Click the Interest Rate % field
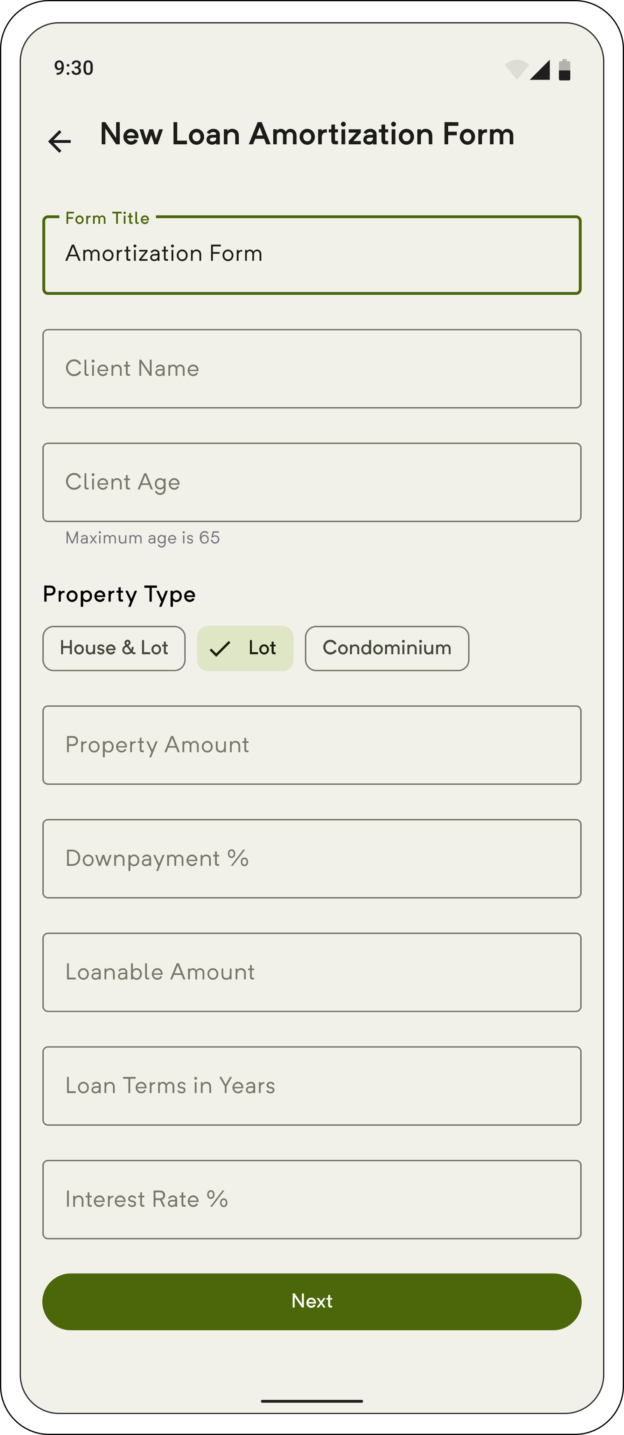The image size is (624, 1435). 312,1200
